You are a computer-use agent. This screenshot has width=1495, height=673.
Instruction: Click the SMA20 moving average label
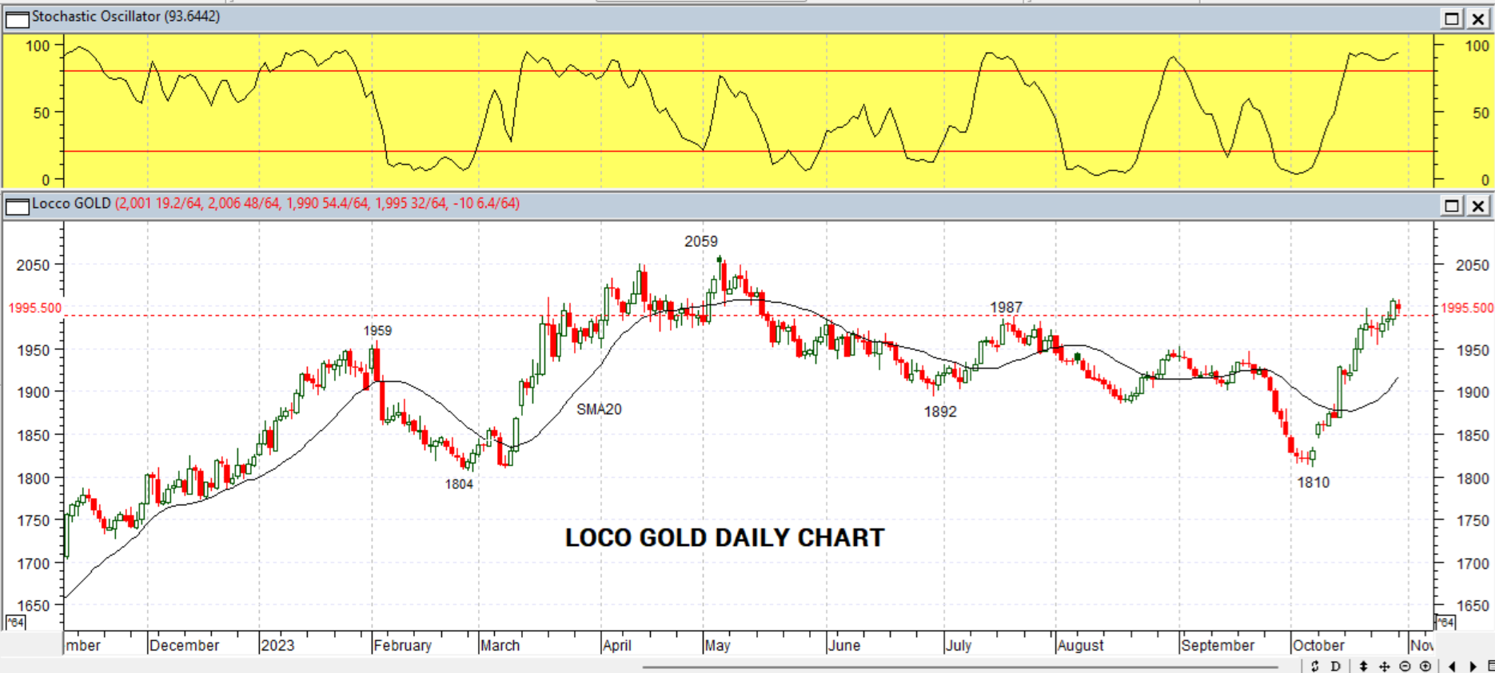coord(599,409)
